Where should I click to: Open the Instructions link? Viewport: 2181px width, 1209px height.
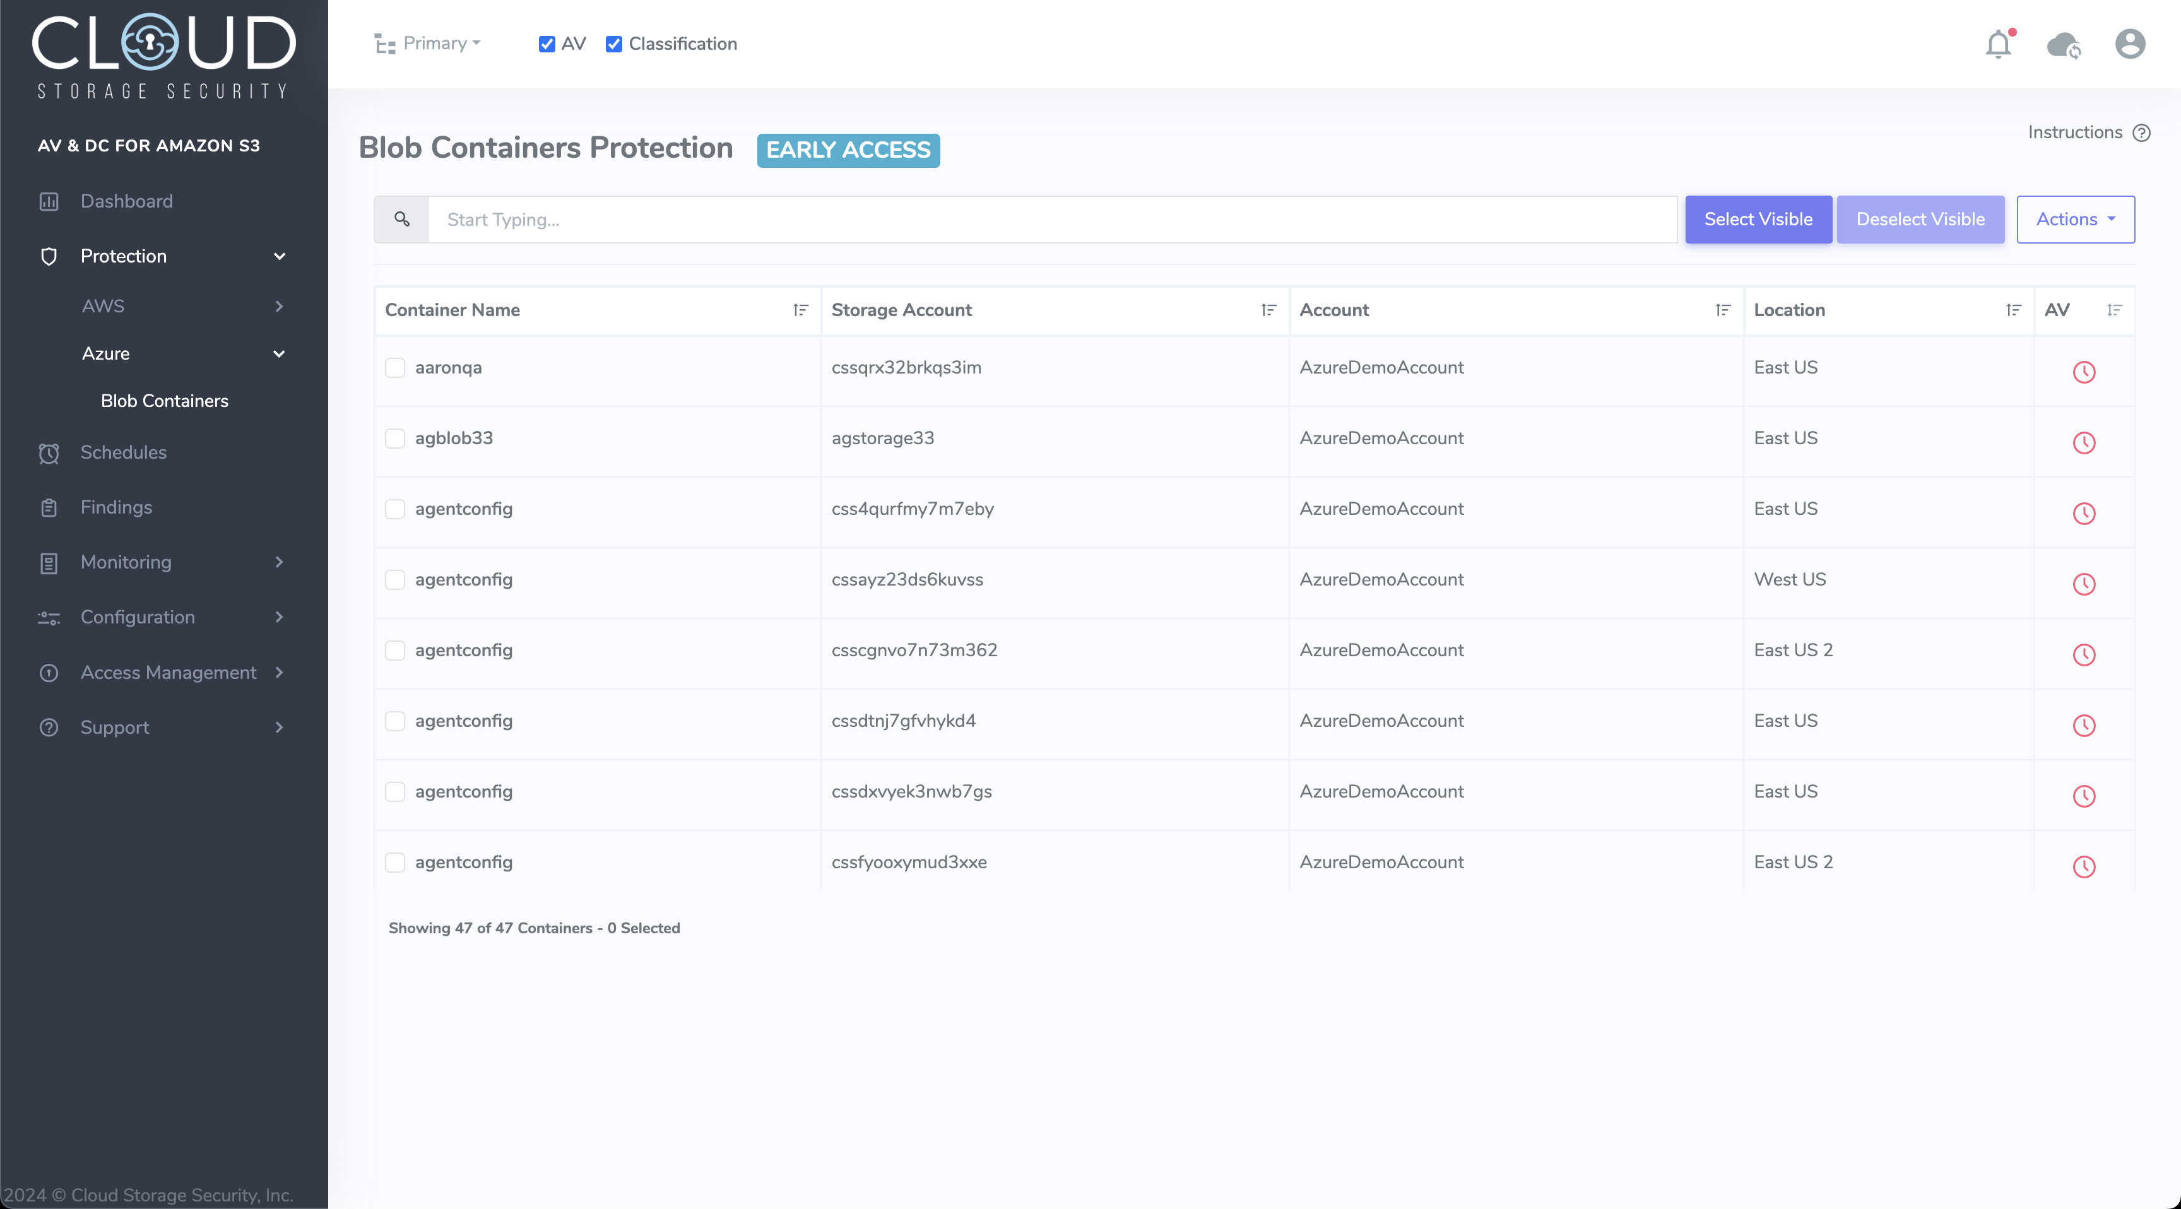[2074, 133]
